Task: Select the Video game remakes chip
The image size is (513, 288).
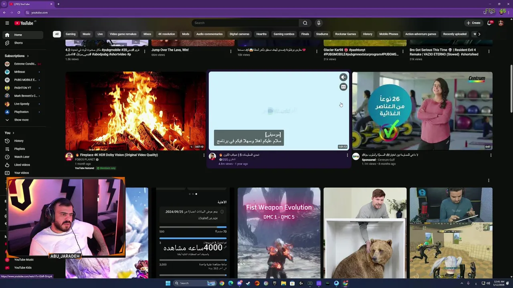Action: click(x=123, y=34)
